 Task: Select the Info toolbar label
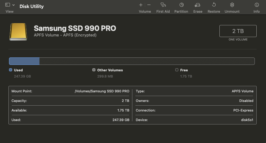tap(256, 11)
